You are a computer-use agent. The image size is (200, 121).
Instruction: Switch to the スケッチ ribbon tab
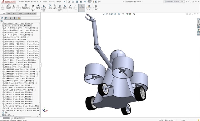point(15,13)
